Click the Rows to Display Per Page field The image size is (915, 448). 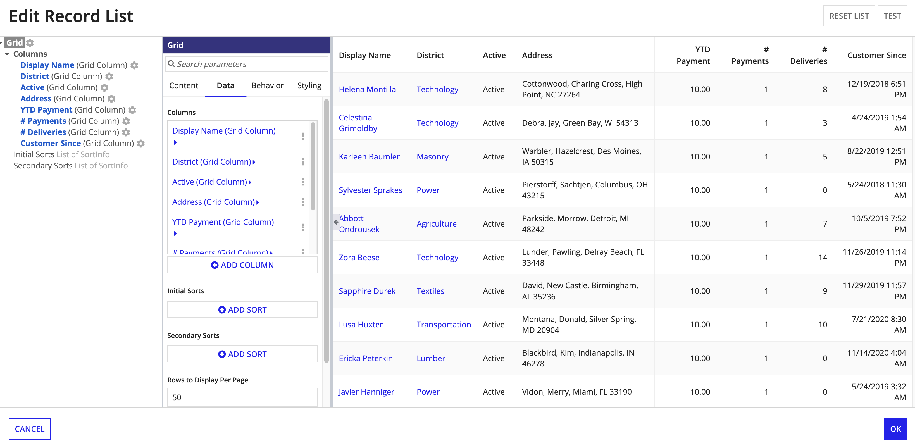pos(242,397)
